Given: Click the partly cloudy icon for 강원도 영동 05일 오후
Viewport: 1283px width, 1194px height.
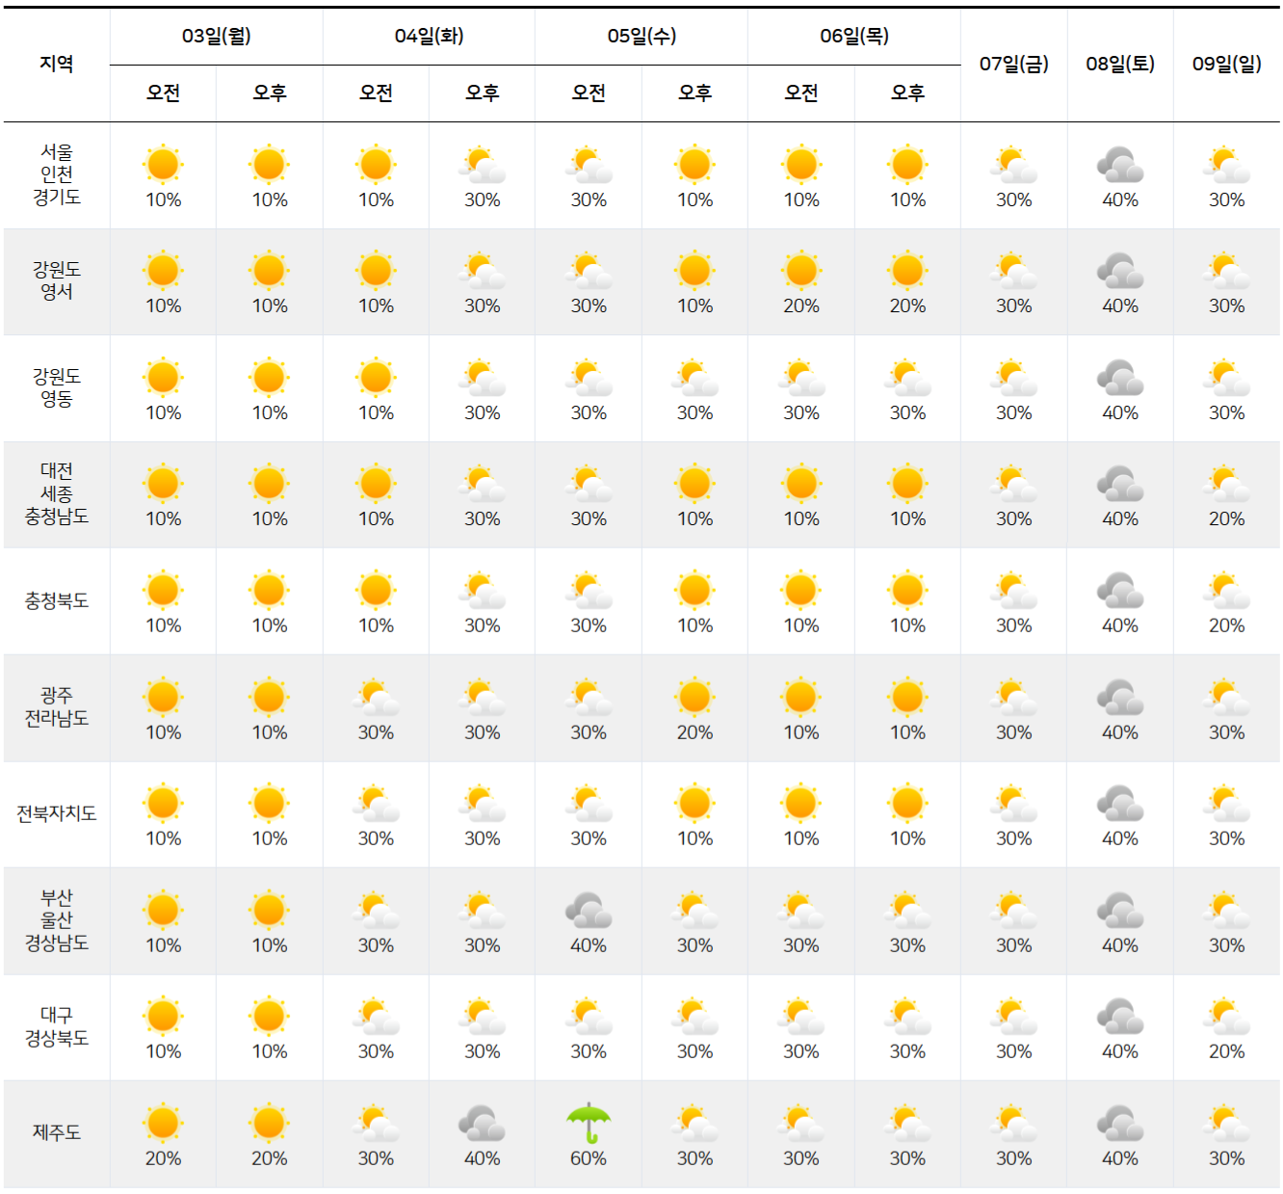Looking at the screenshot, I should click(694, 378).
